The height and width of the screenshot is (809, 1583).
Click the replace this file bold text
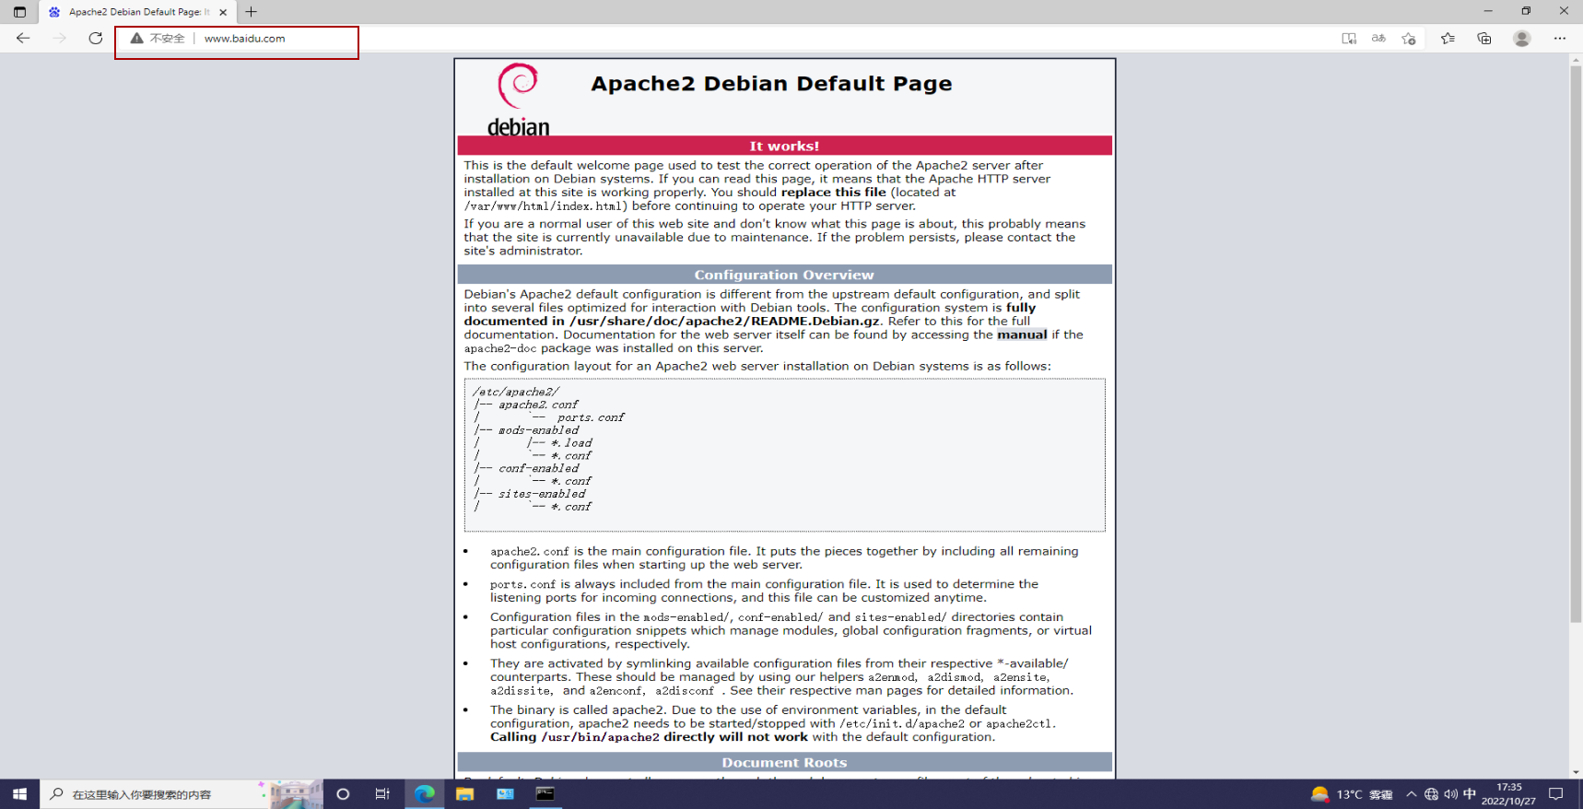[x=833, y=193]
